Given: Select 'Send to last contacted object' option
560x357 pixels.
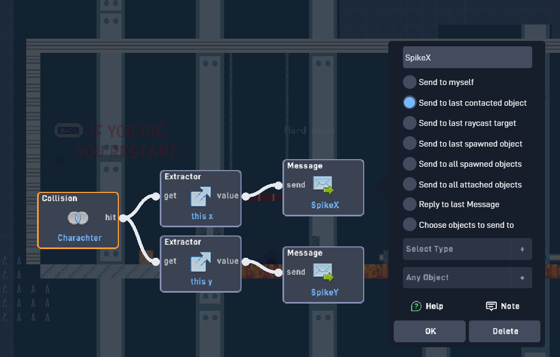Looking at the screenshot, I should click(410, 102).
